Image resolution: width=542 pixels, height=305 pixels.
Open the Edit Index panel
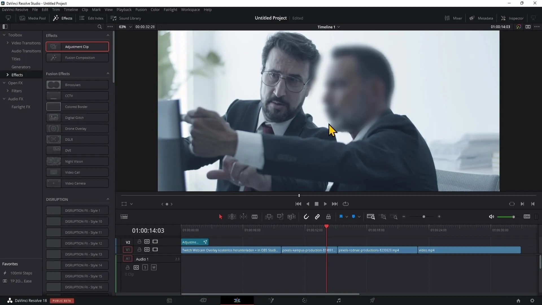point(91,18)
